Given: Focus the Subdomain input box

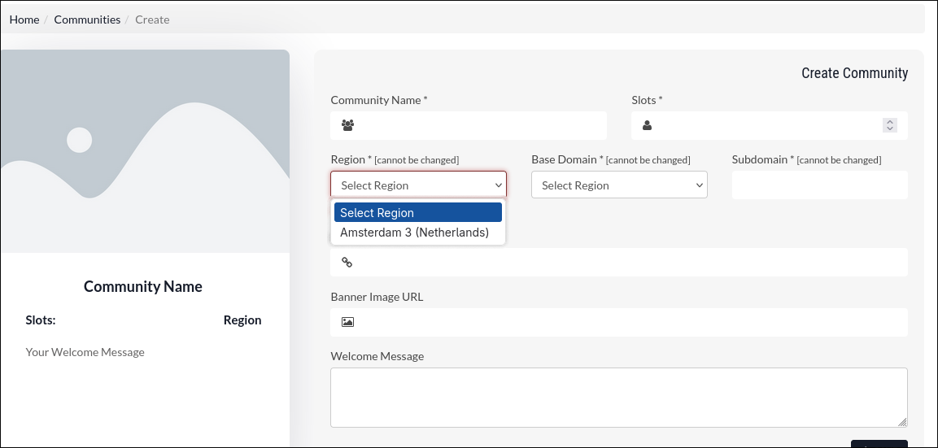Looking at the screenshot, I should 819,185.
